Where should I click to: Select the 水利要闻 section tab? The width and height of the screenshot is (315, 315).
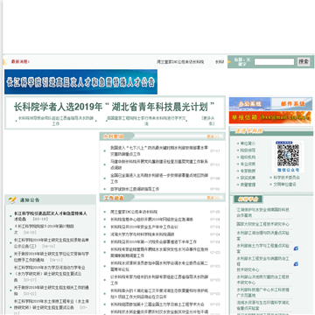pyautogui.click(x=114, y=136)
